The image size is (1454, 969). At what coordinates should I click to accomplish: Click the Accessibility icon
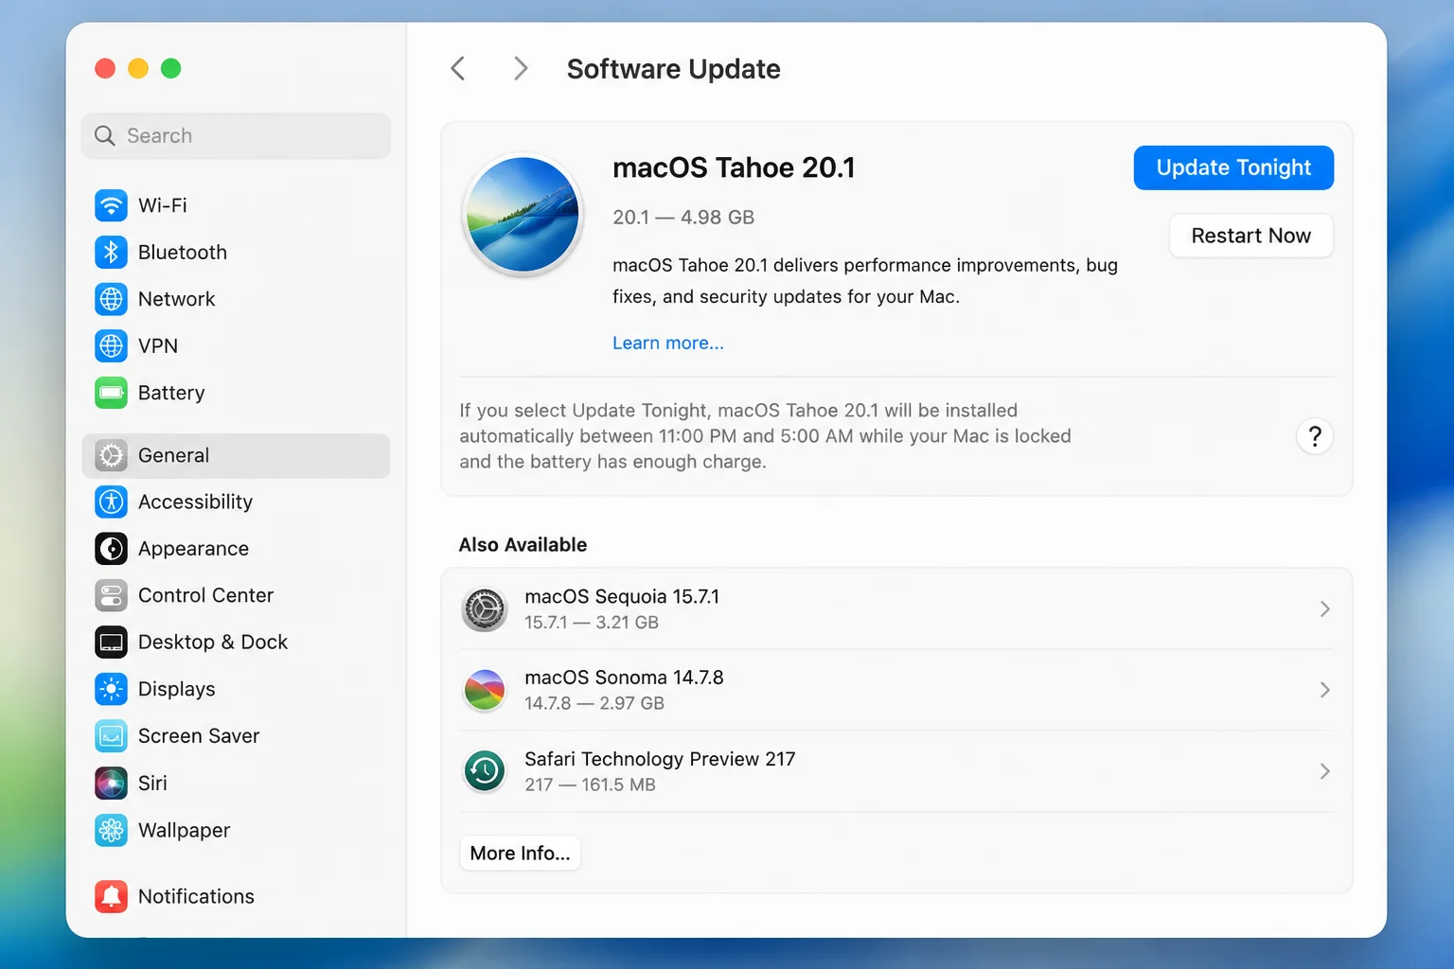point(111,502)
